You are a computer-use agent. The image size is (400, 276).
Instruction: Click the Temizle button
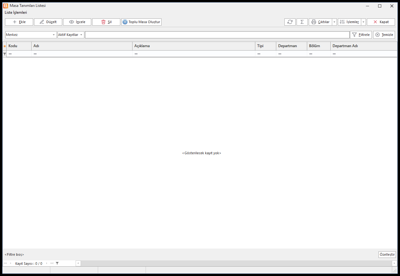384,35
